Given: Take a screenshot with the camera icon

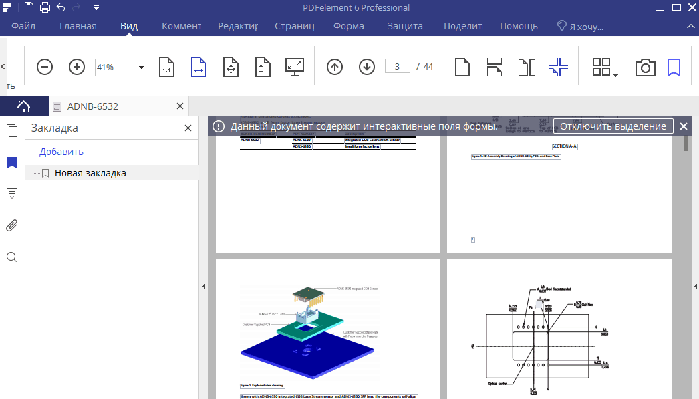Looking at the screenshot, I should click(645, 67).
